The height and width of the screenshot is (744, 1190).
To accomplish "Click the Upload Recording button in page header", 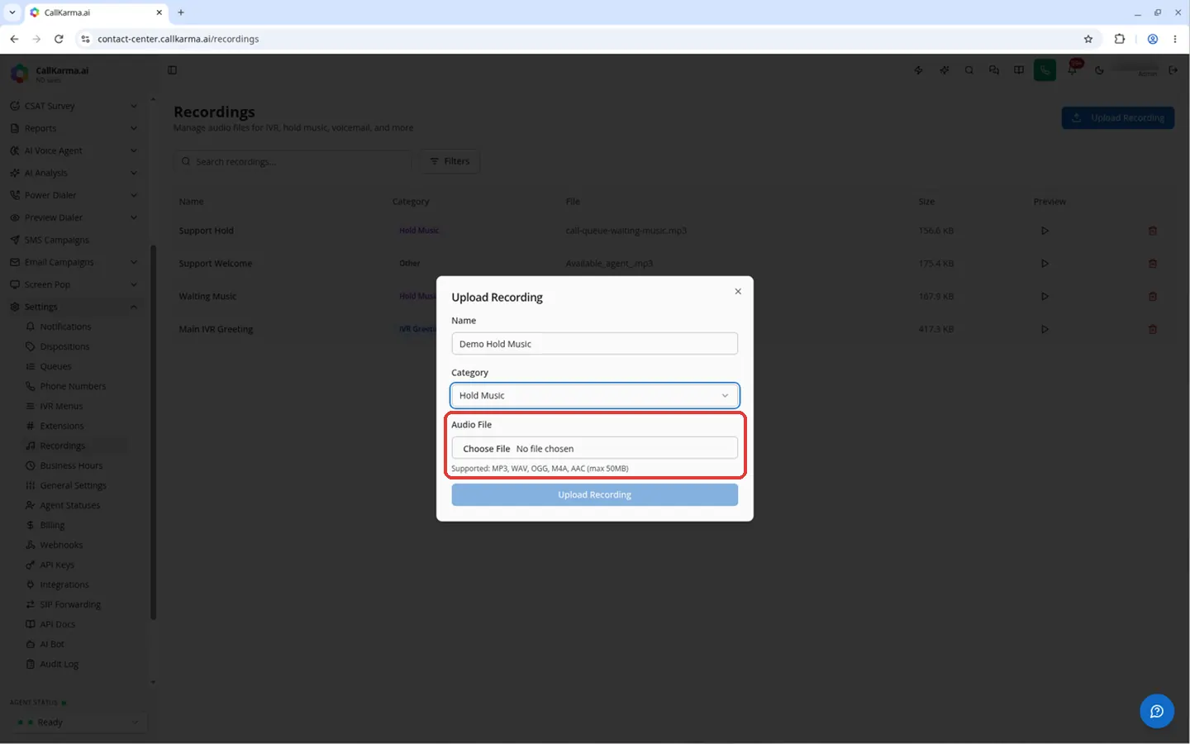I will click(x=1117, y=118).
